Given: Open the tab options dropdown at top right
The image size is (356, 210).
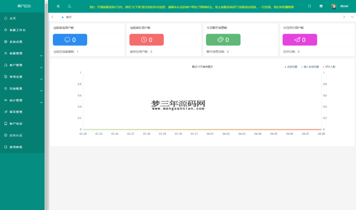Looking at the screenshot, I should 351,16.
